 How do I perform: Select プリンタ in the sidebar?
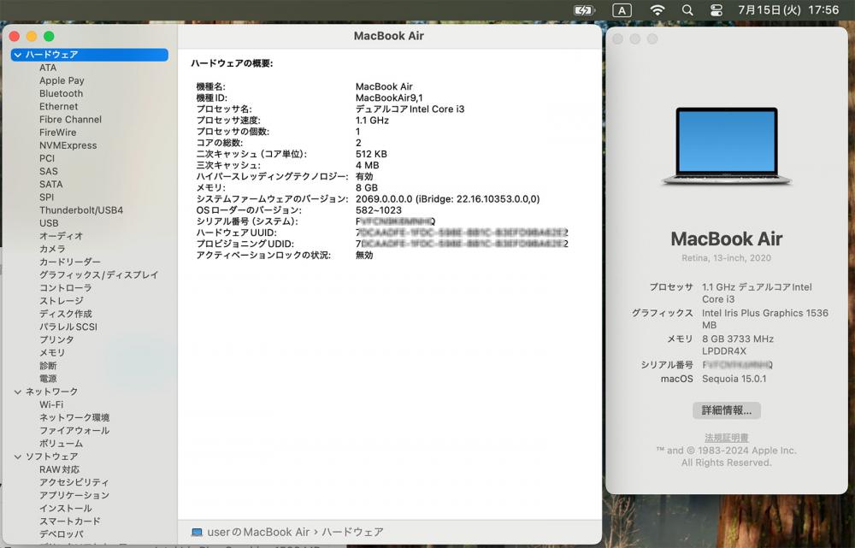pyautogui.click(x=56, y=339)
